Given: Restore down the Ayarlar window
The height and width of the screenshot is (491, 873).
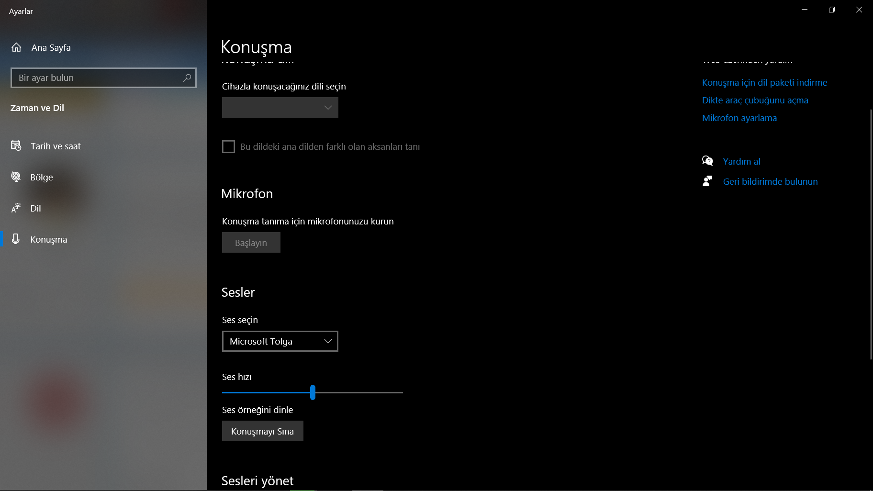Looking at the screenshot, I should pos(832,10).
